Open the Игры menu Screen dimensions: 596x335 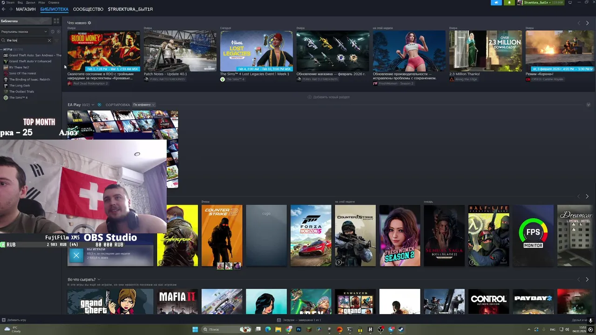click(41, 2)
